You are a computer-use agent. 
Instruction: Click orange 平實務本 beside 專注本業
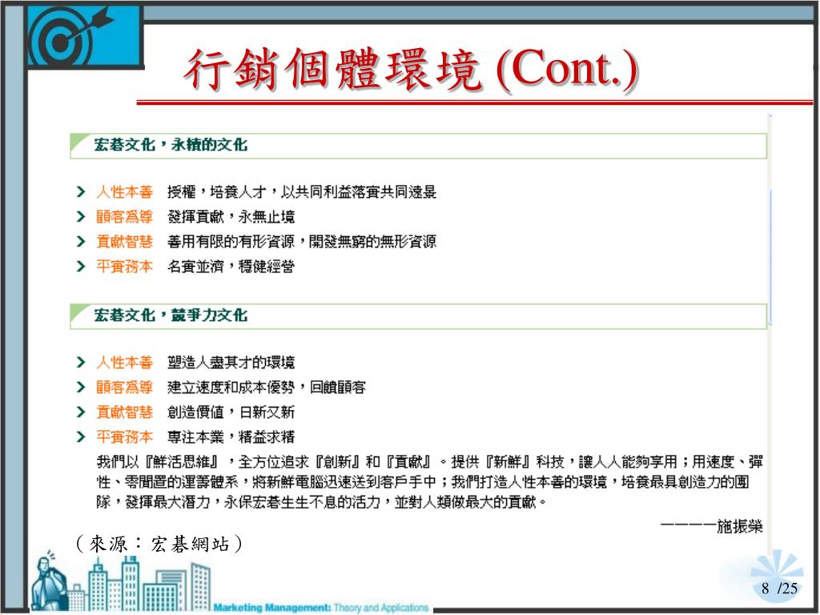point(124,436)
